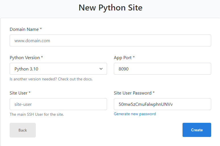Focus the Domain Name input field
This screenshot has width=220, height=146.
(110, 40)
